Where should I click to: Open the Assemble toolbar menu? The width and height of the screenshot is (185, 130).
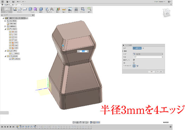[49, 12]
